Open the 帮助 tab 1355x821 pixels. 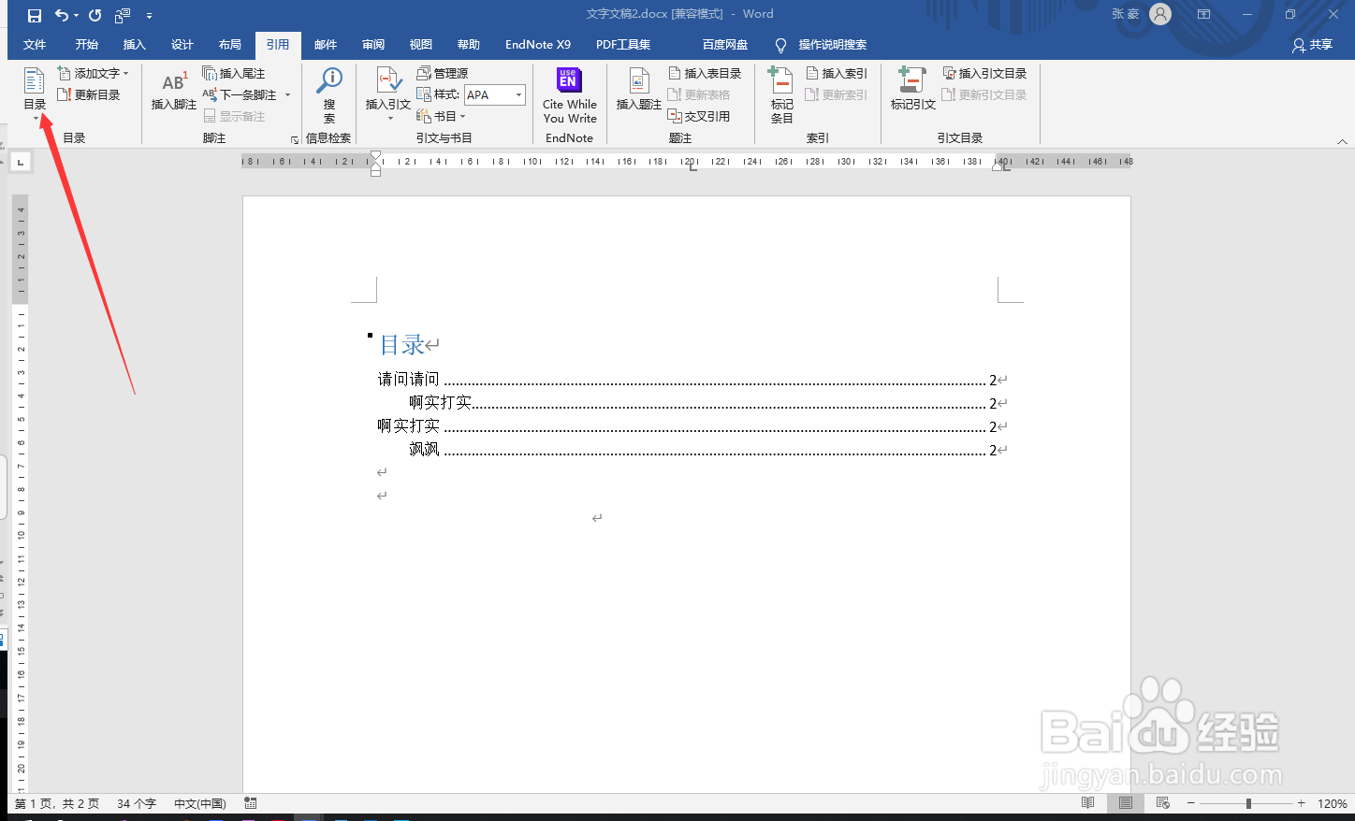(469, 45)
